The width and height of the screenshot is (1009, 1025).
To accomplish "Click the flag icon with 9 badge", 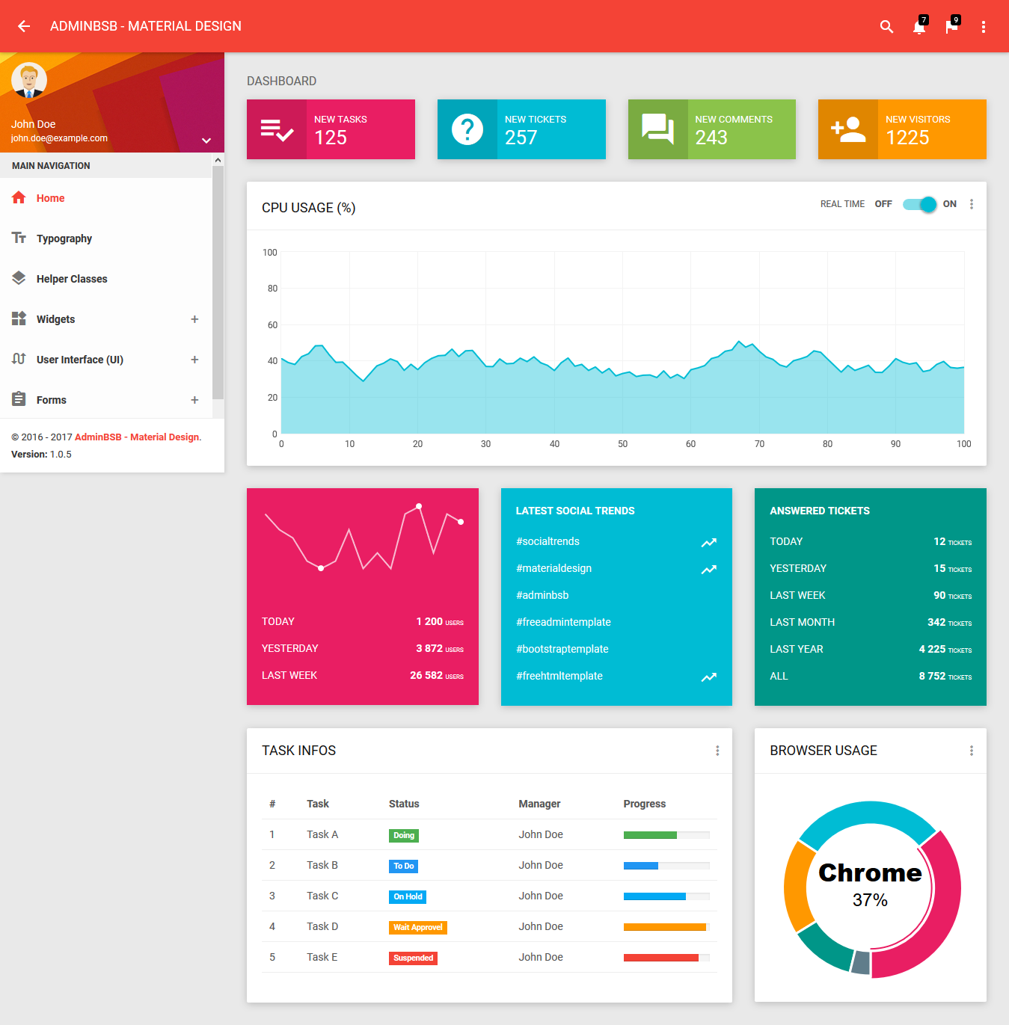I will (951, 26).
